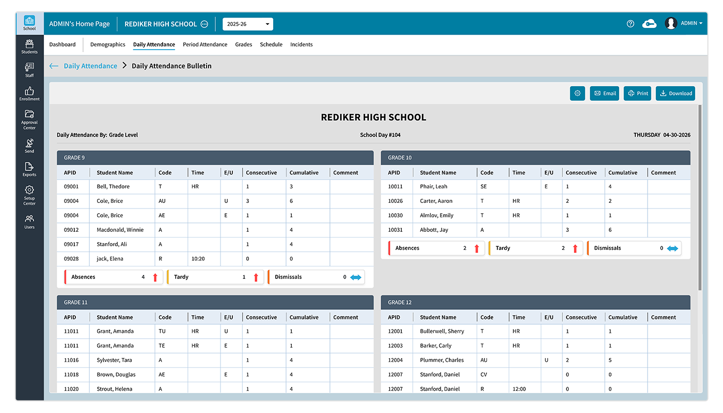Click Grade 9 Dismissals blue arrow icon

[x=356, y=277]
